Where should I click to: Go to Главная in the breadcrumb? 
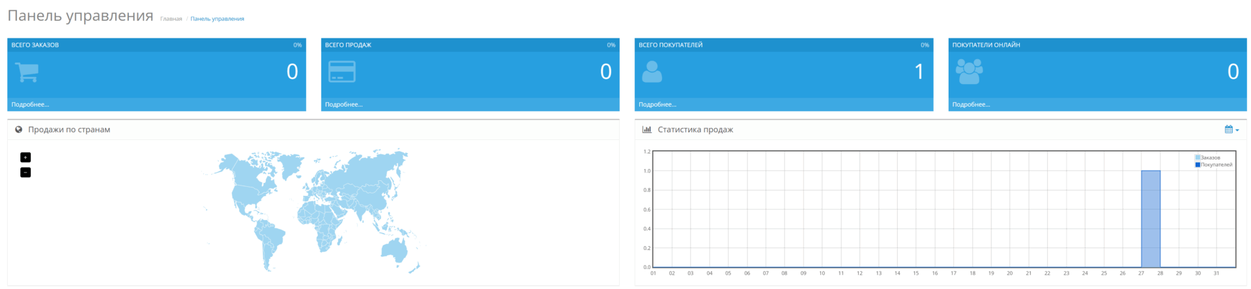(171, 19)
